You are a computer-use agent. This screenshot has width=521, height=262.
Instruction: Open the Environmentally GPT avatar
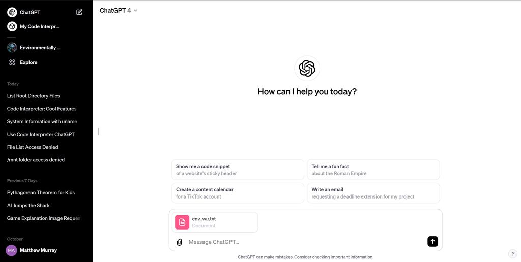click(x=12, y=48)
